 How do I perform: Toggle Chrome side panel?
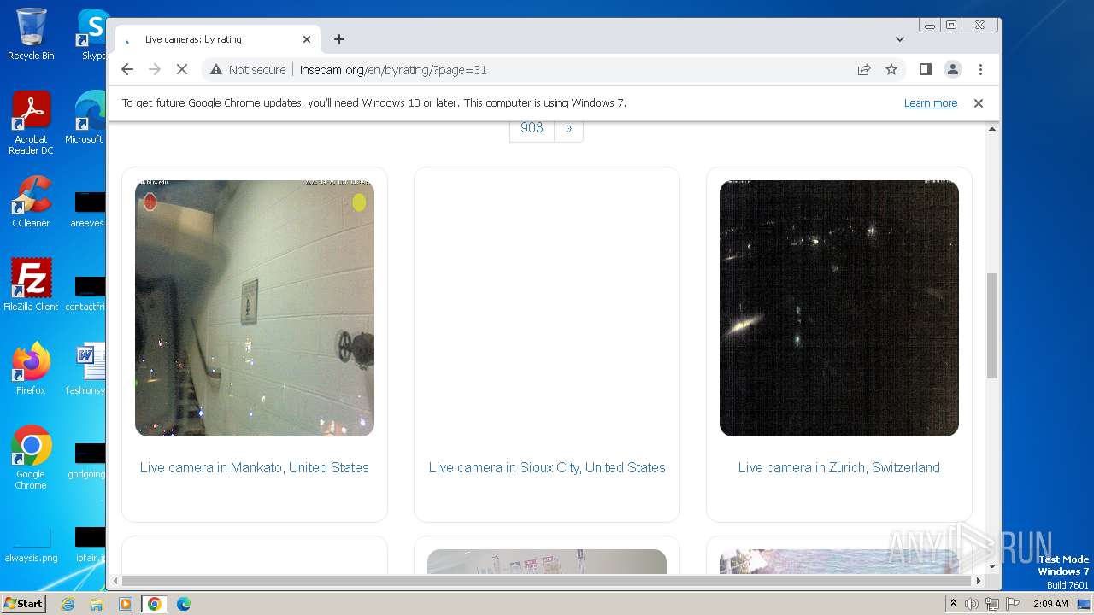click(x=925, y=69)
